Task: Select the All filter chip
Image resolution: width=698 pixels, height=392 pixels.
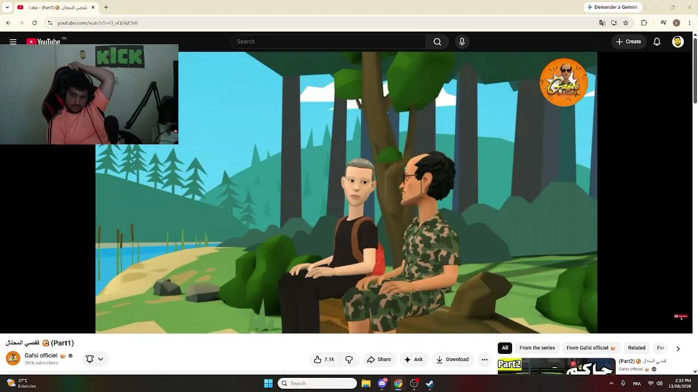Action: (505, 348)
